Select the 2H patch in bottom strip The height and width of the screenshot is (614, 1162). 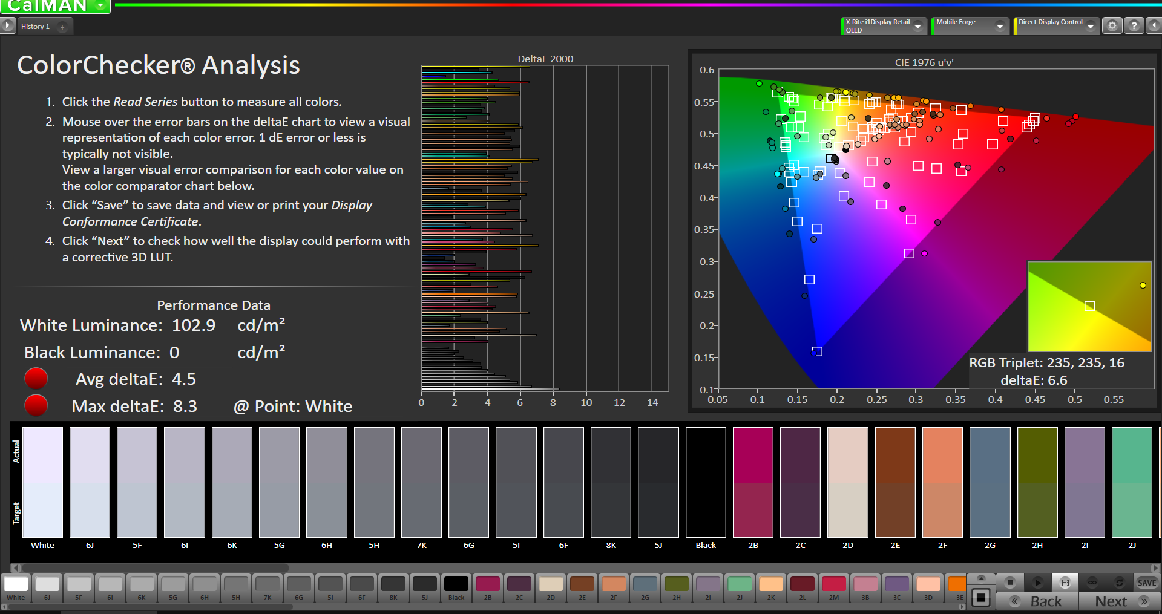[677, 589]
